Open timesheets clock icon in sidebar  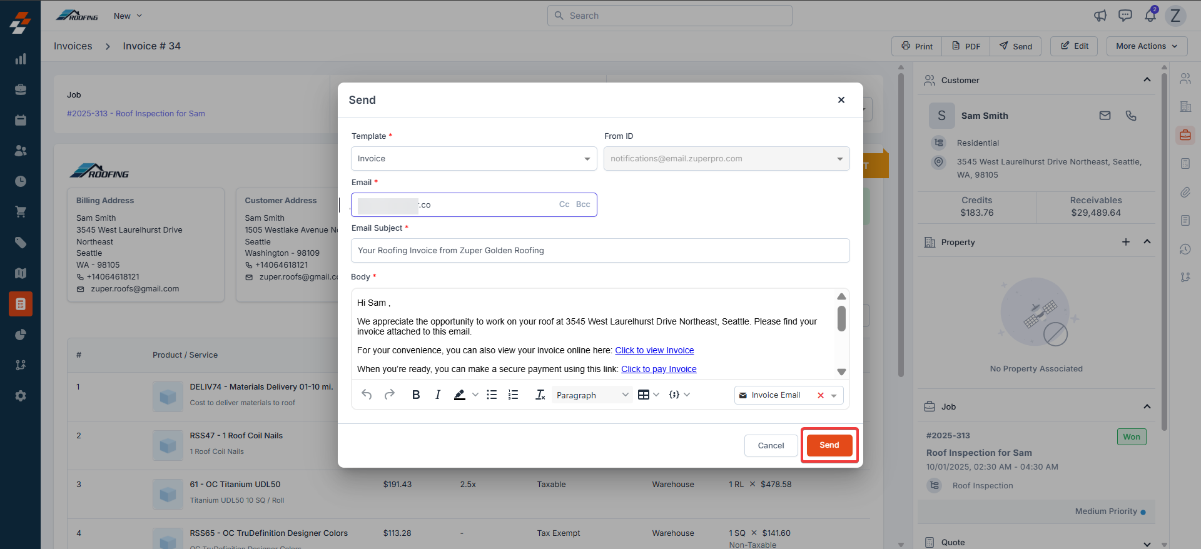21,181
